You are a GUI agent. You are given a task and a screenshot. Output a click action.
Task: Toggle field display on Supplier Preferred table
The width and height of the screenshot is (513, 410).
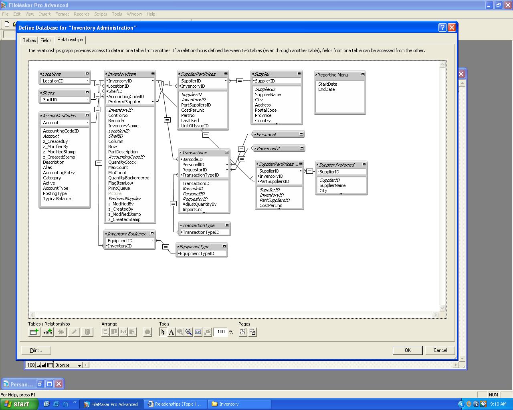point(364,165)
